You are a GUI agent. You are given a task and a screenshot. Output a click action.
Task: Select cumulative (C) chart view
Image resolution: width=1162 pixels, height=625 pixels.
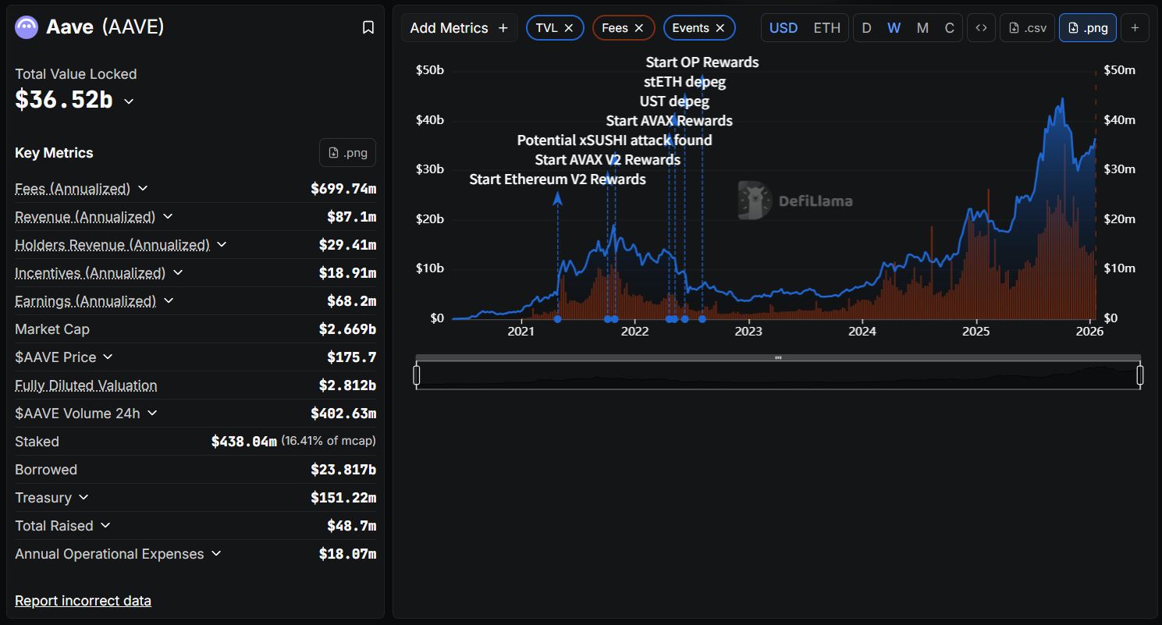[x=950, y=28]
